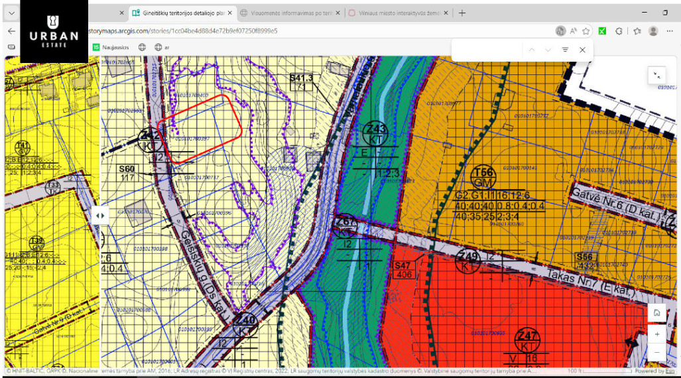Image resolution: width=681 pixels, height=378 pixels.
Task: Open a new browser tab
Action: coord(462,13)
